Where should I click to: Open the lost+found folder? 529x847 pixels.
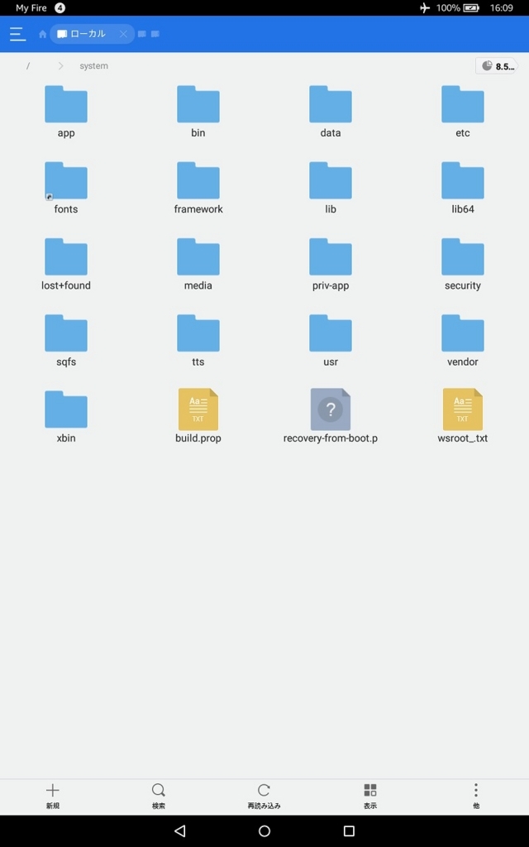point(66,264)
